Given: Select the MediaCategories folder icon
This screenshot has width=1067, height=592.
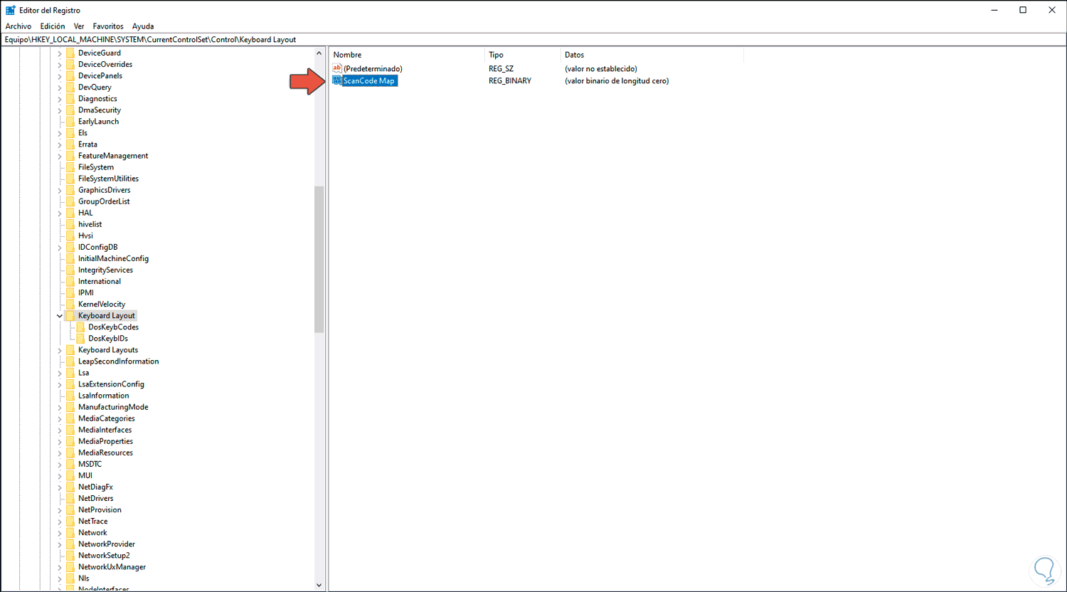Looking at the screenshot, I should [70, 418].
